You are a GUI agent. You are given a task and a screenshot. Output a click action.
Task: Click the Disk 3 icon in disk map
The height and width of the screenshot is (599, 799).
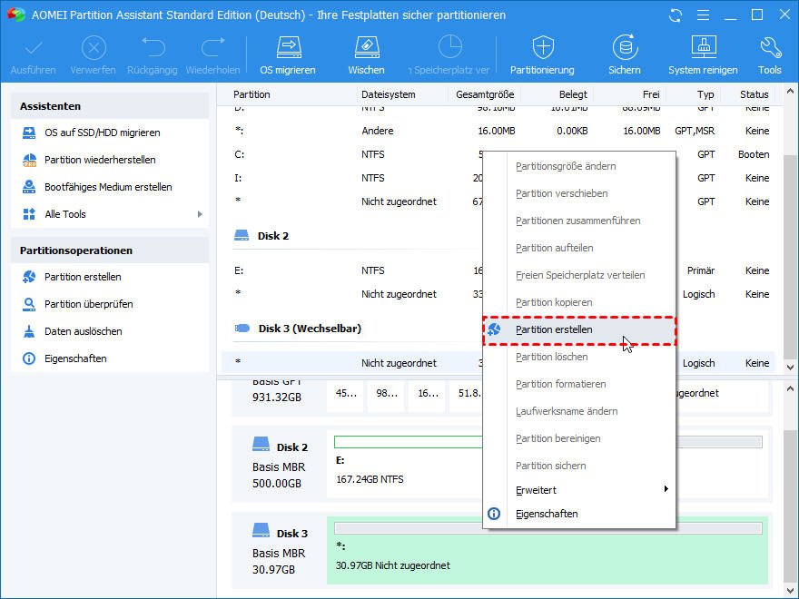[261, 531]
